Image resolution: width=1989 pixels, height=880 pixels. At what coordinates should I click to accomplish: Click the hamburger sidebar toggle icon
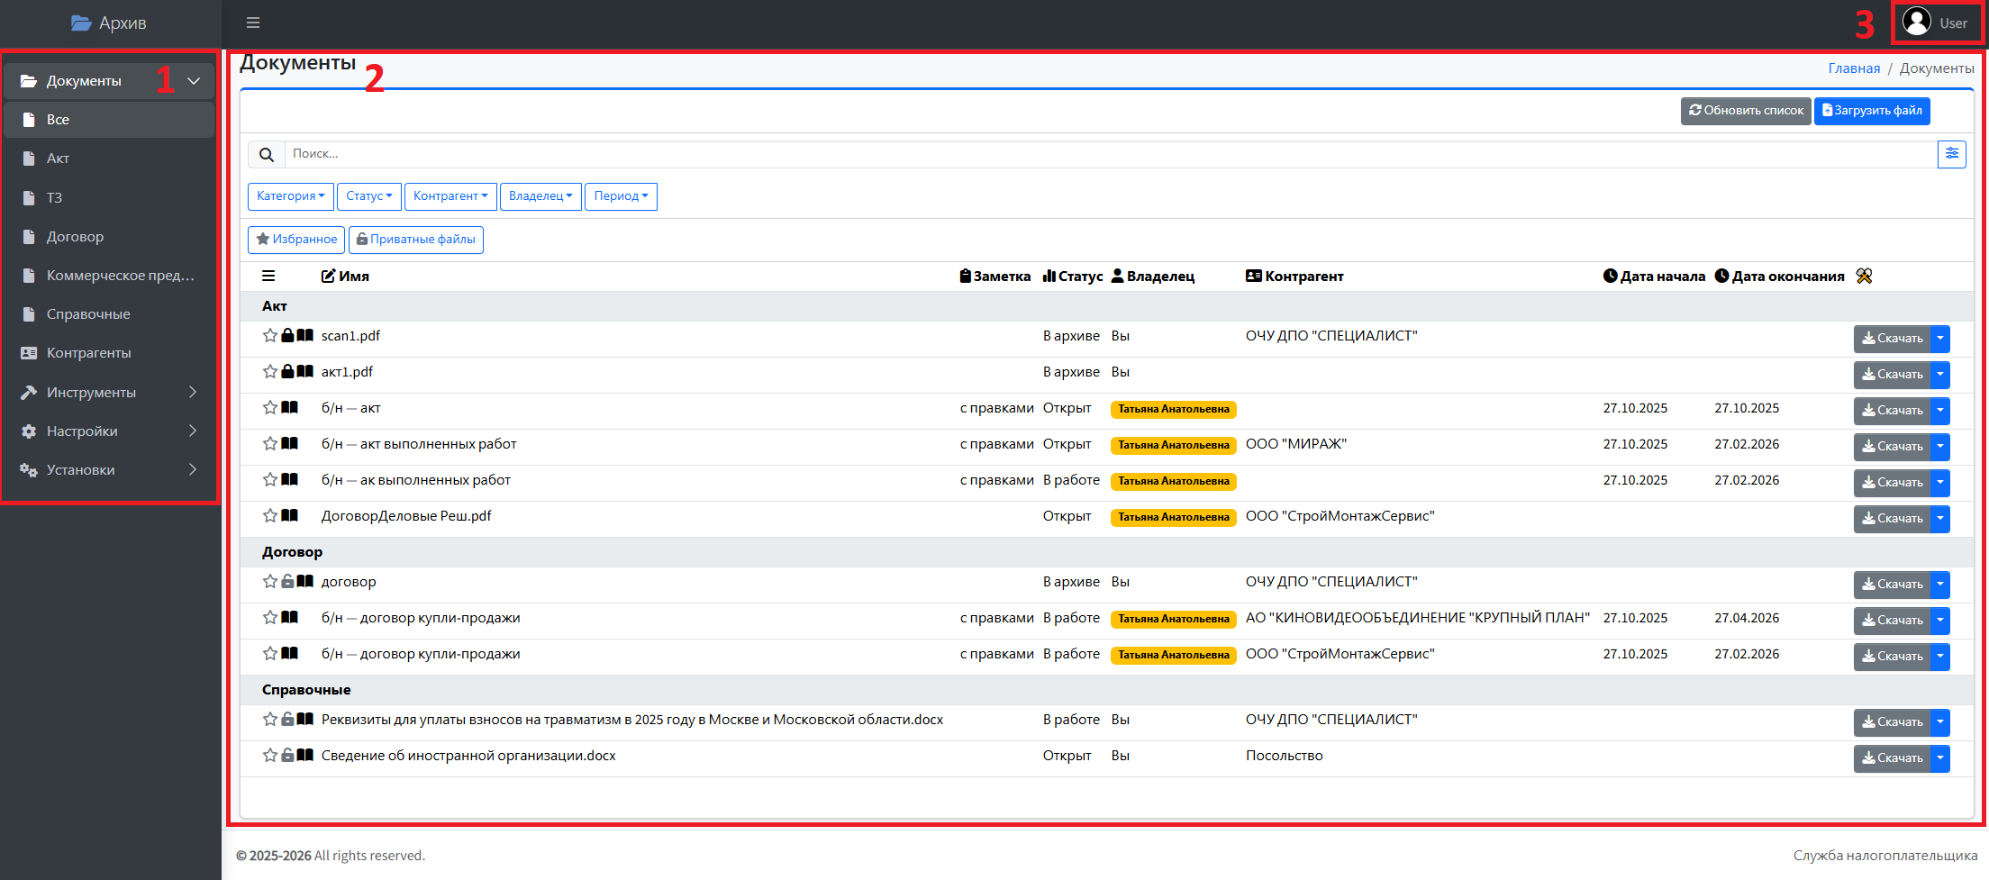point(253,23)
